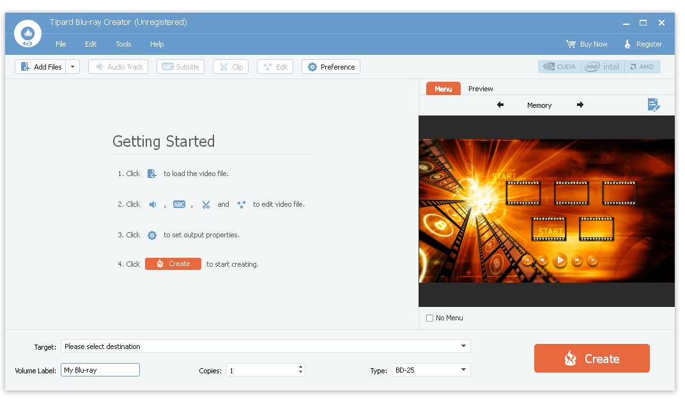The image size is (685, 402).
Task: Open the Tools menu
Action: click(x=123, y=44)
